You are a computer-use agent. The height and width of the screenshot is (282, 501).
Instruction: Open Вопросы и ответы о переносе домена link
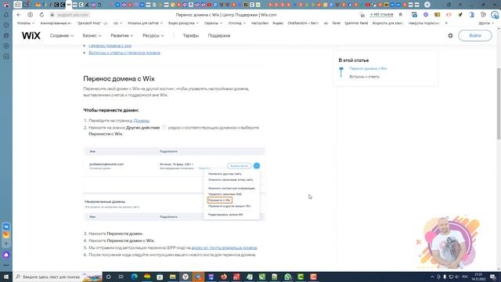click(x=124, y=52)
